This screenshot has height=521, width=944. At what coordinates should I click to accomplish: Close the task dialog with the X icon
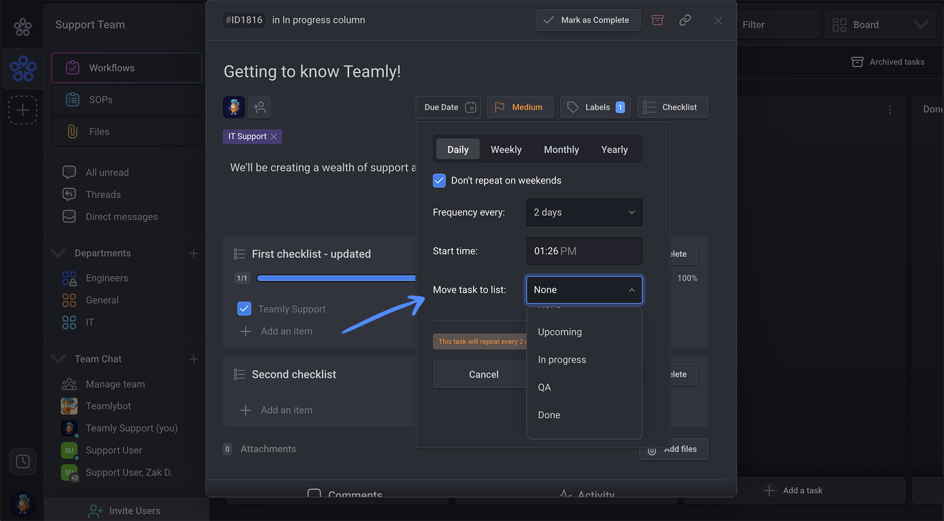point(718,21)
